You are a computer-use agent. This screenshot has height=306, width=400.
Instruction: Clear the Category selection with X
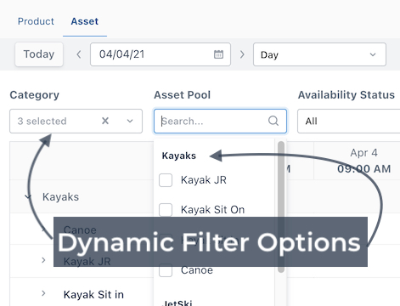tap(105, 121)
